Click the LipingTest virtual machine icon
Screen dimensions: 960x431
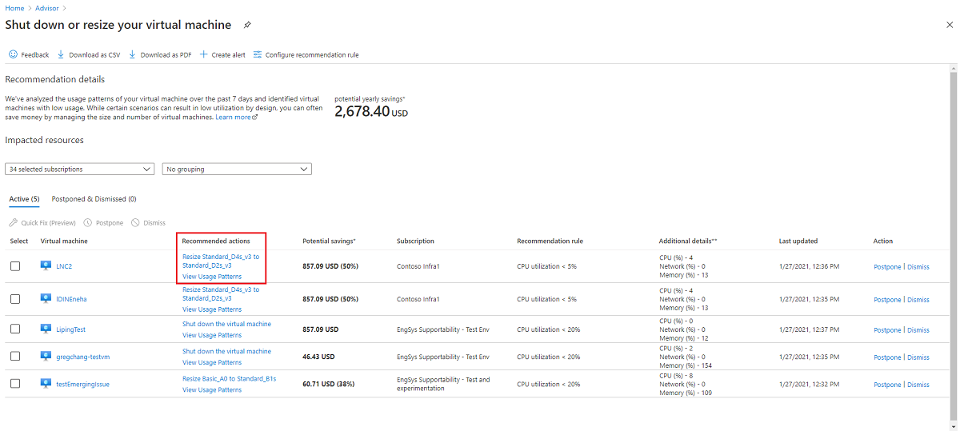pos(46,329)
